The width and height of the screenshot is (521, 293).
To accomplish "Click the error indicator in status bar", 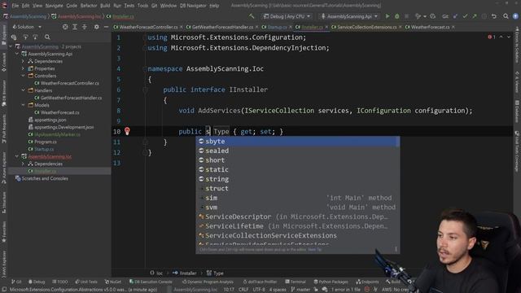I will tap(345, 290).
